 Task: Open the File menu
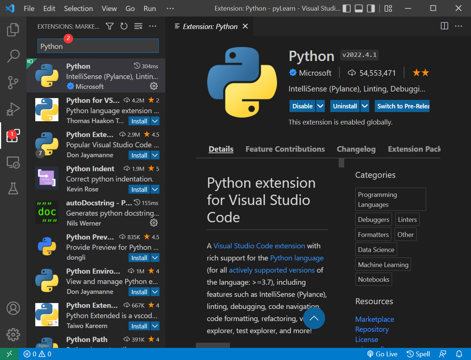click(29, 8)
